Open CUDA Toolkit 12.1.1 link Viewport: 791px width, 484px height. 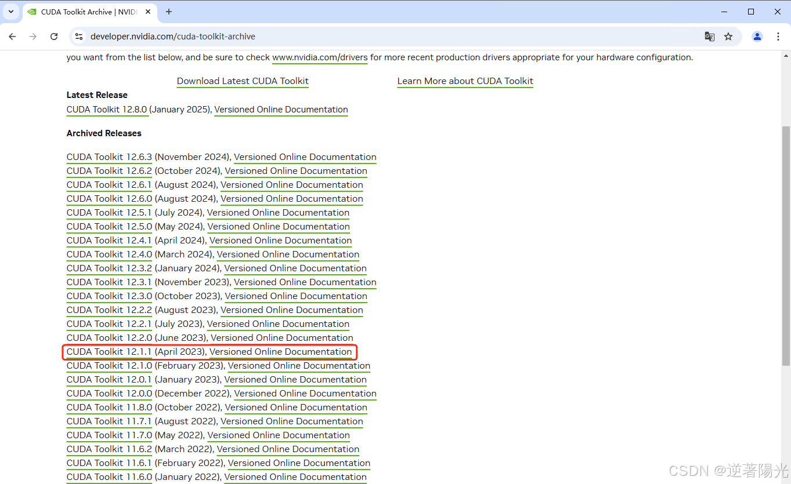pyautogui.click(x=109, y=352)
